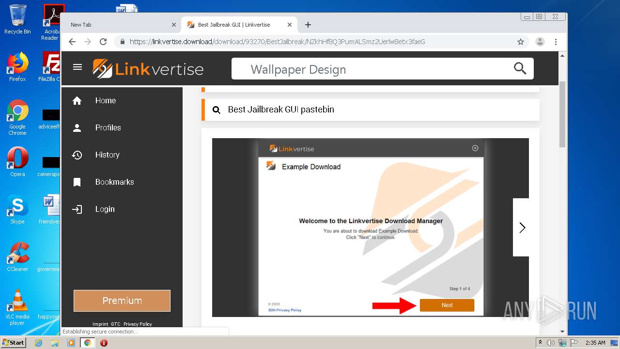620x349 pixels.
Task: Open the Recycle Bin desktop icon
Action: pos(17,19)
